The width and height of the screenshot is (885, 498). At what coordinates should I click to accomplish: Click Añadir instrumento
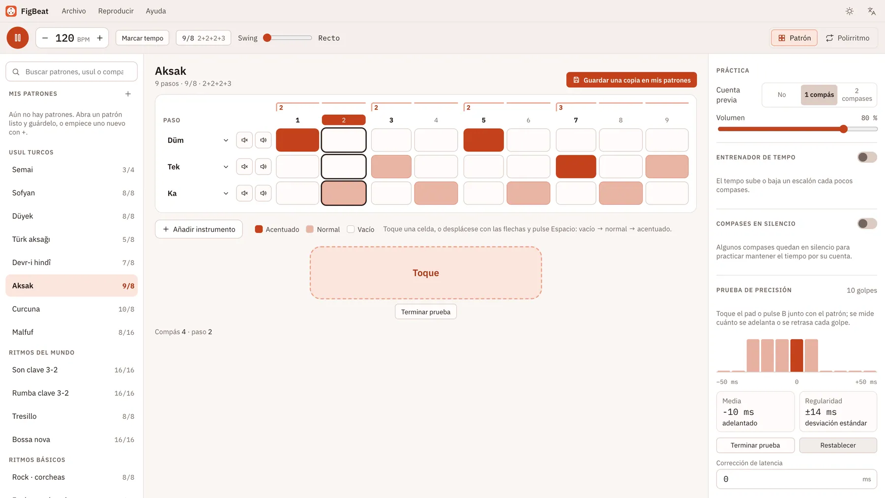click(199, 229)
